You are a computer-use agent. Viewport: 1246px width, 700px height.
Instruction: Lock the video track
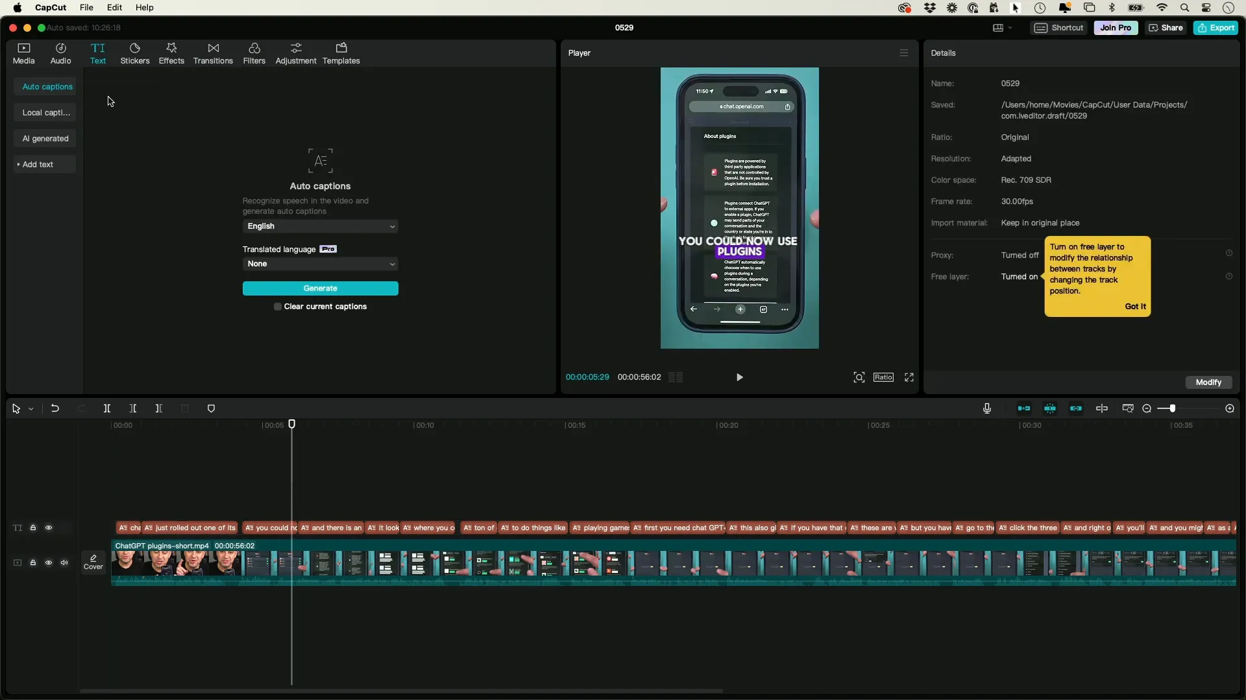click(x=33, y=563)
